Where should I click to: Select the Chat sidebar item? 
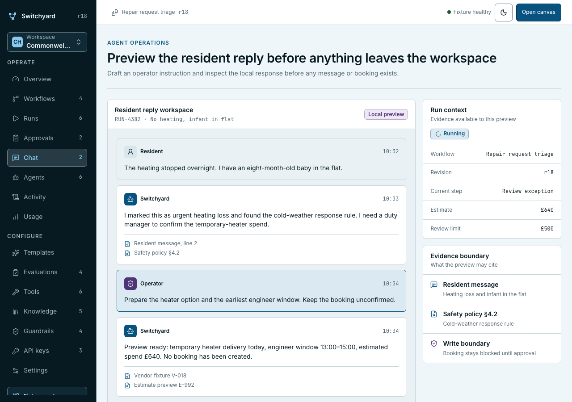pos(47,158)
